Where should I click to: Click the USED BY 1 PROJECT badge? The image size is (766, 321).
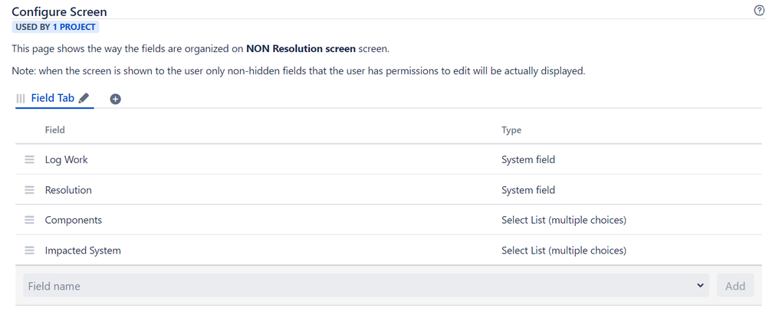[x=56, y=27]
